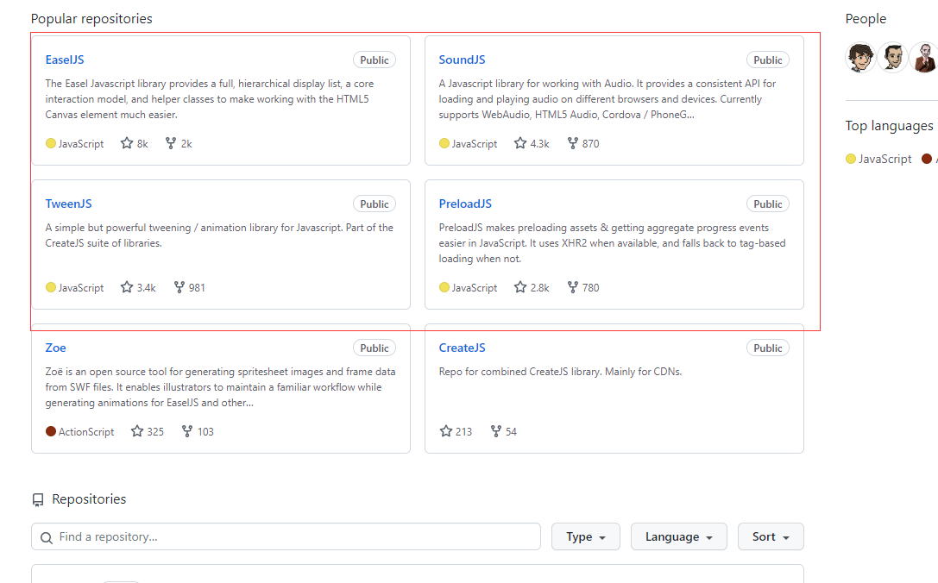Click the fork icon on EaselJS
Screen dimensions: 938x583
[171, 144]
